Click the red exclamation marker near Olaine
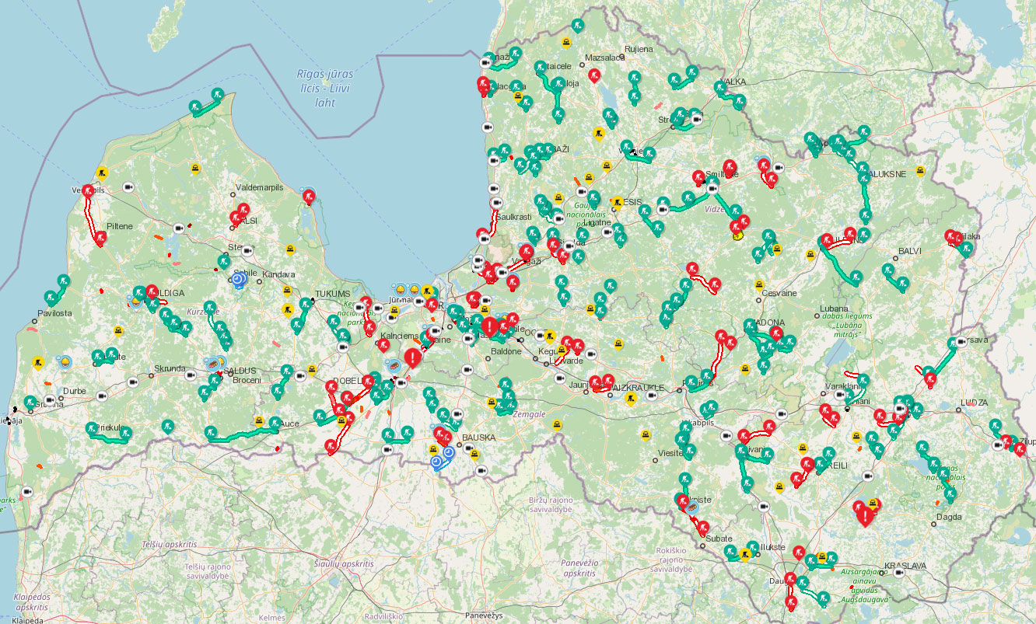 pos(489,326)
